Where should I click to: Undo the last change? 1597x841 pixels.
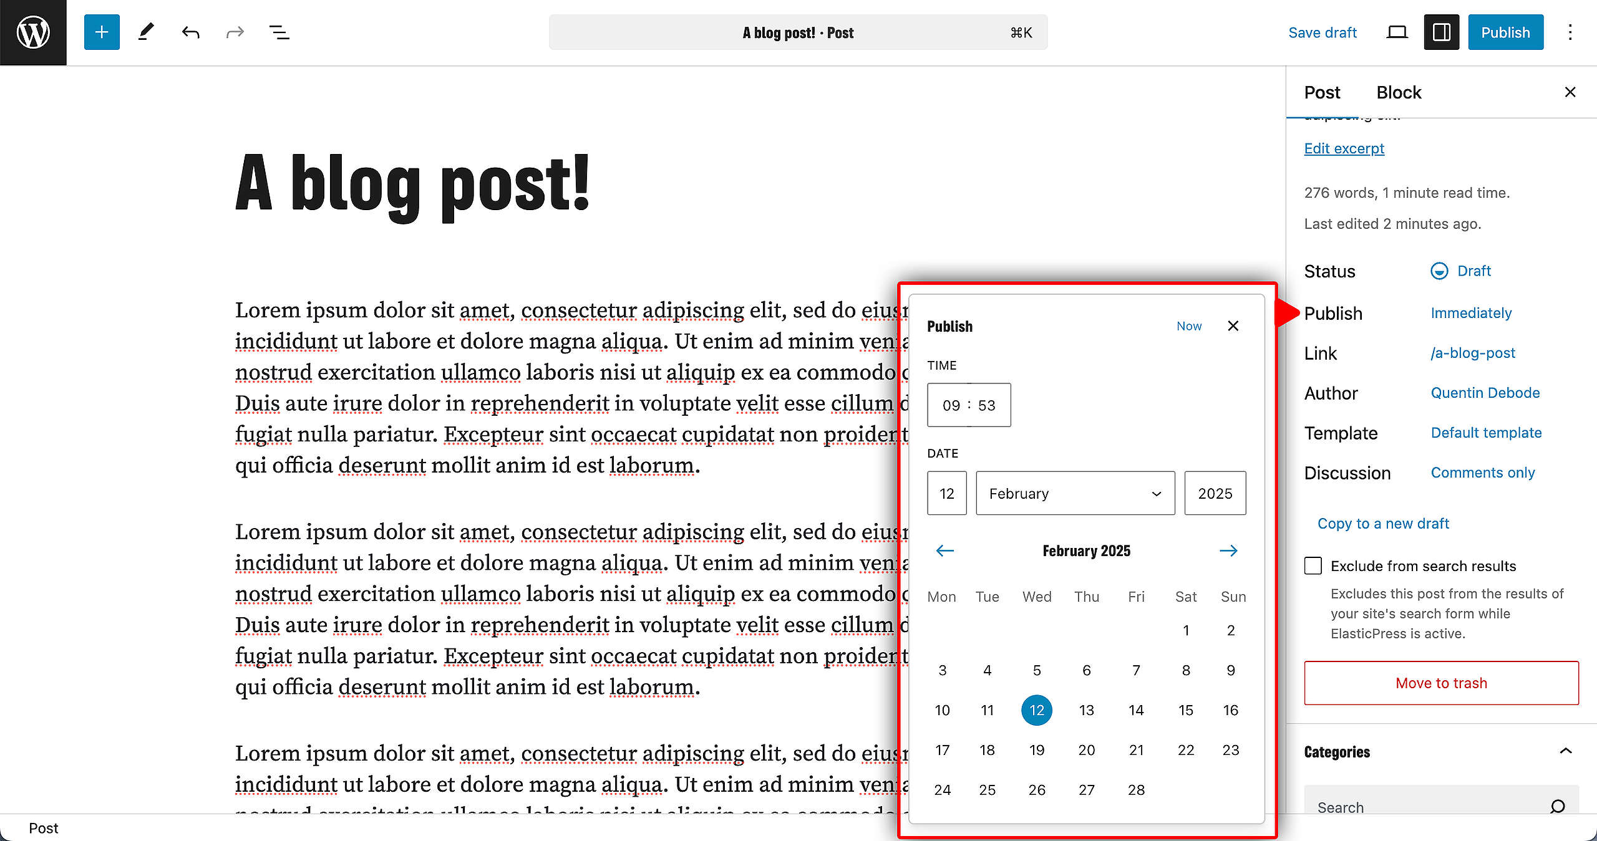point(191,32)
